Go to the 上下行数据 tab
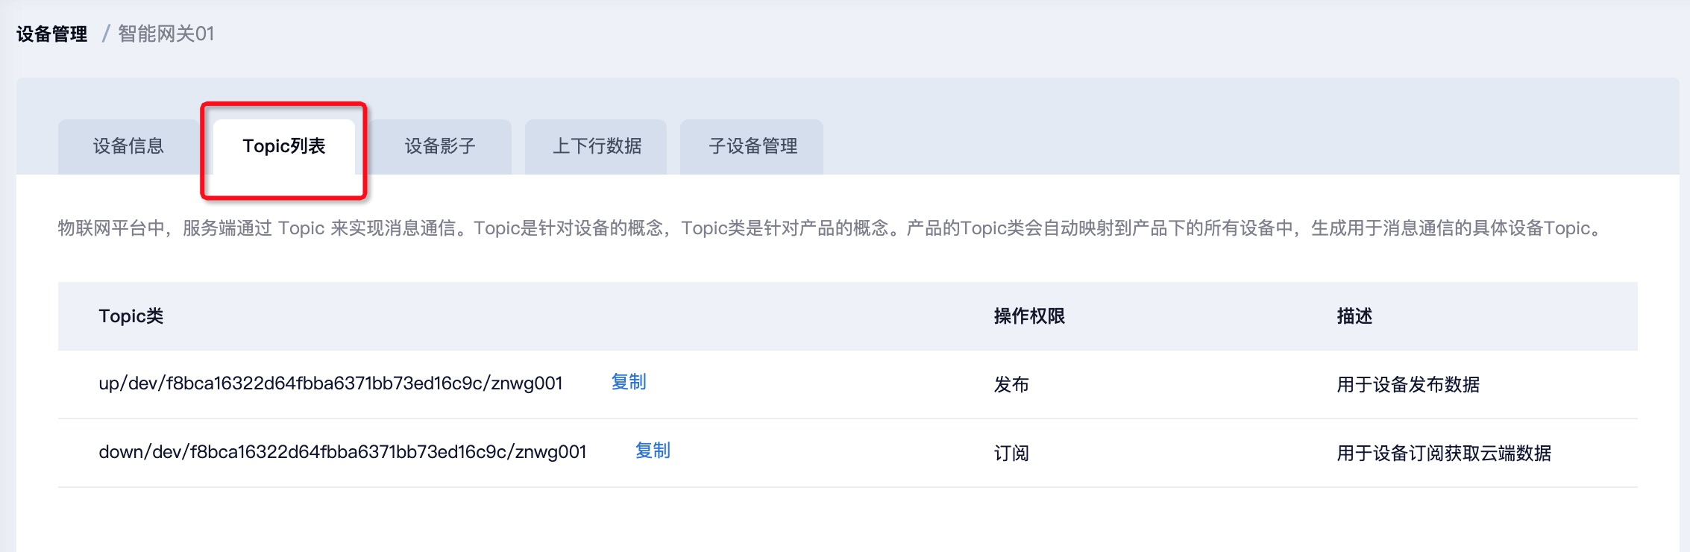Viewport: 1690px width, 552px height. pyautogui.click(x=597, y=146)
